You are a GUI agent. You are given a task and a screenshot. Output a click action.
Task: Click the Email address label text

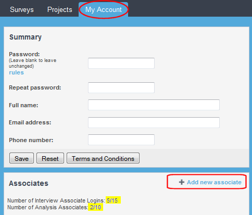coord(30,122)
